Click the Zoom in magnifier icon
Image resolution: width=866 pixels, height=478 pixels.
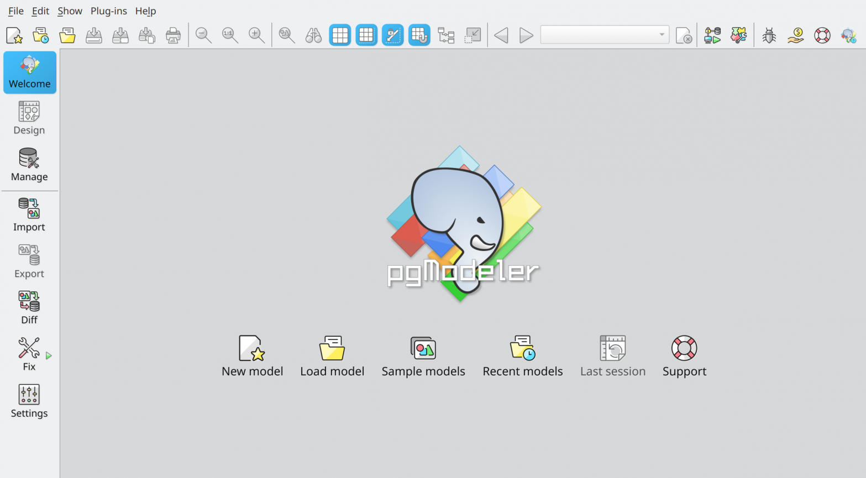[257, 35]
